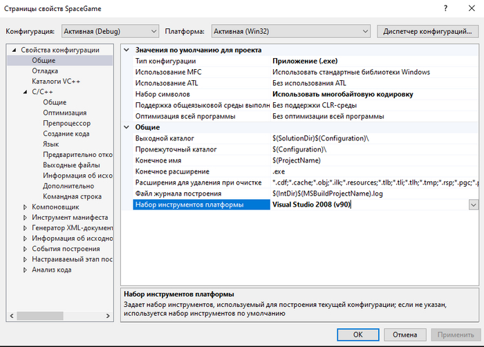Expand the Анализ кода node arrow
Viewport: 484px width, 347px height.
[x=25, y=270]
